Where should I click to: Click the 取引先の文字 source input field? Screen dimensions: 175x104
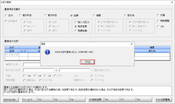tap(39, 70)
